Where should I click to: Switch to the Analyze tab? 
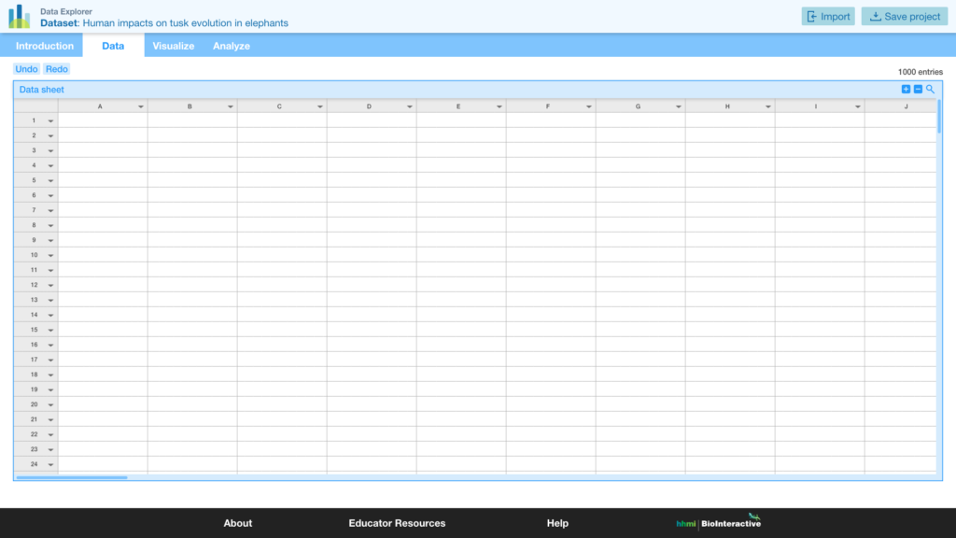coord(231,45)
